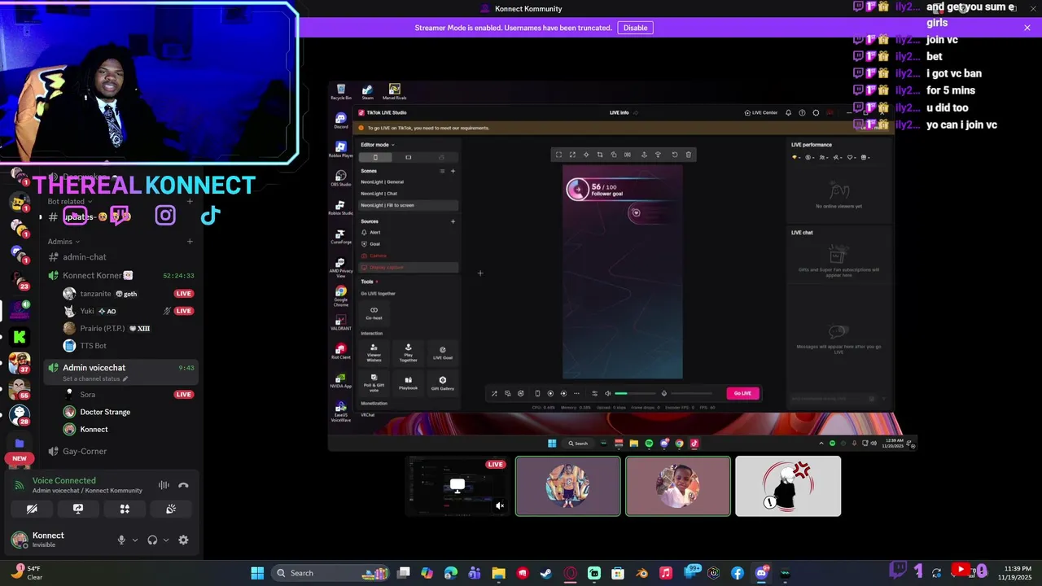Select the first green-bordered participant tile
Screen dimensions: 1042x586
568,486
